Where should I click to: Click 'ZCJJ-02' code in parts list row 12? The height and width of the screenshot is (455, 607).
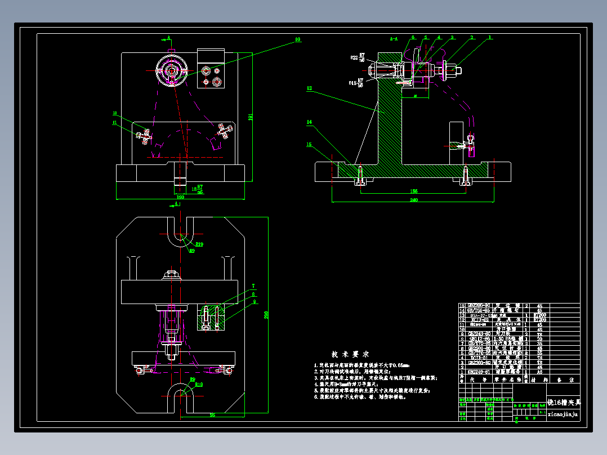point(480,320)
